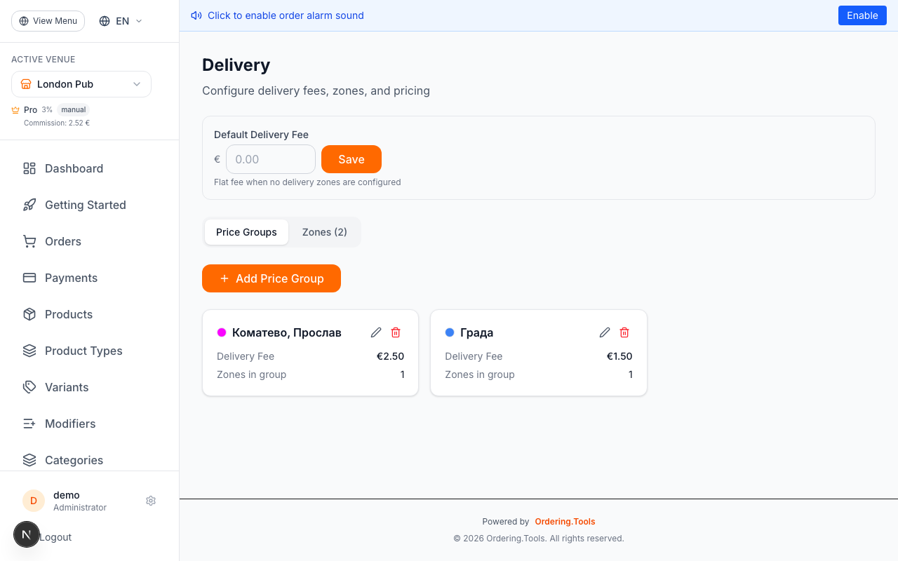Click the pink color dot of Коматево, Прослав
Screen dimensions: 898x561
point(222,332)
